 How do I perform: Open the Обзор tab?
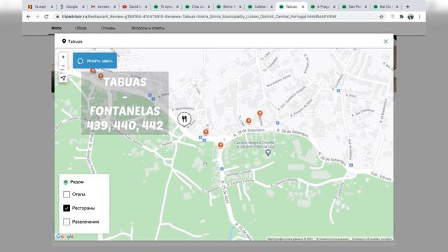click(x=80, y=28)
